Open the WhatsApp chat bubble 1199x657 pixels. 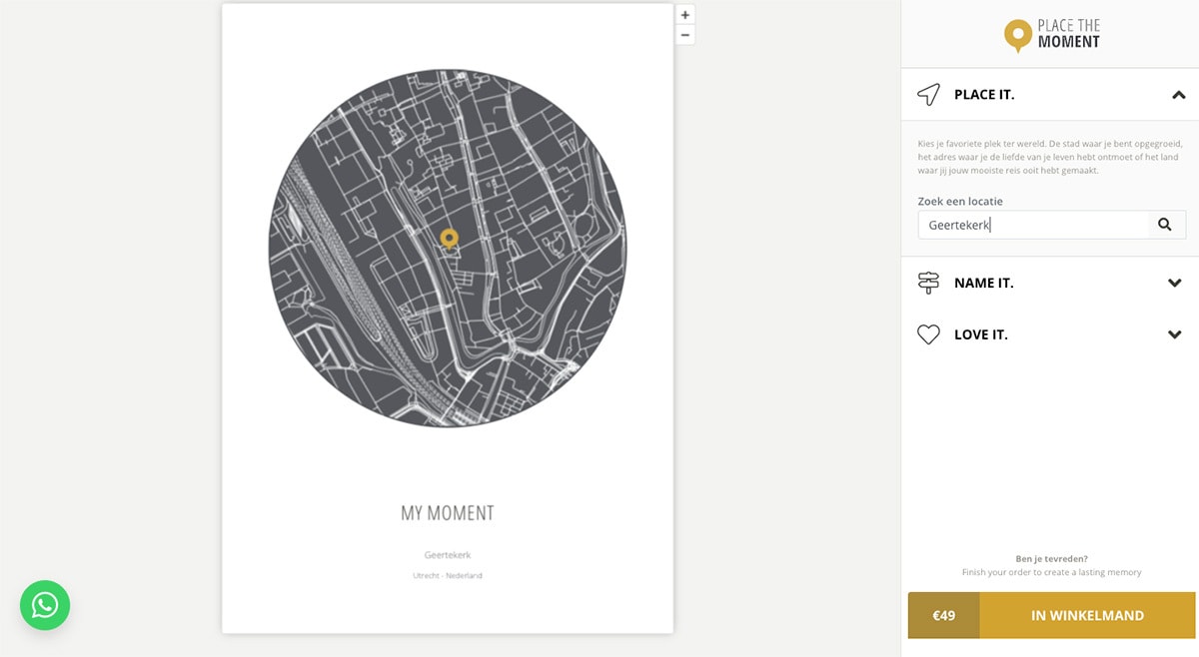(45, 605)
